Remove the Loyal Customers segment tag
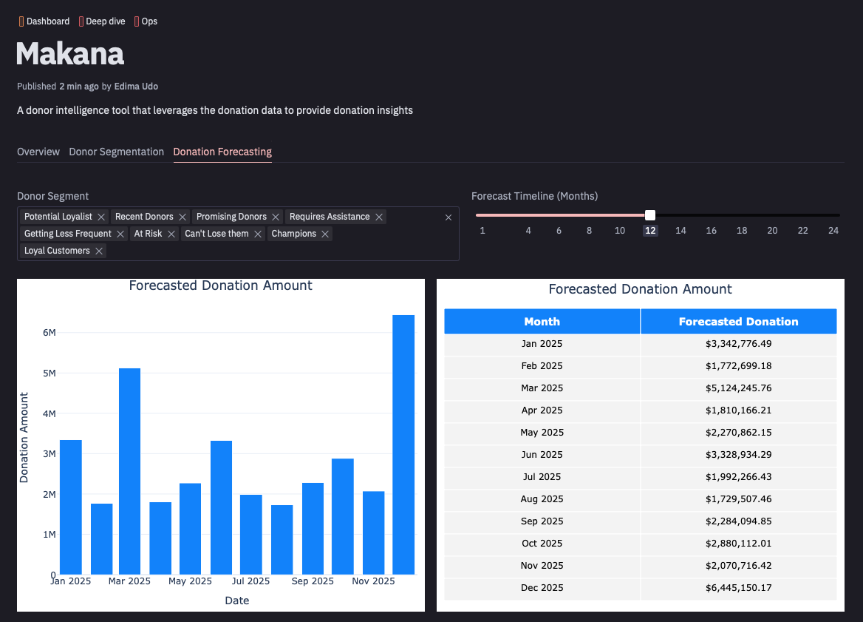Viewport: 863px width, 622px height. [x=99, y=251]
